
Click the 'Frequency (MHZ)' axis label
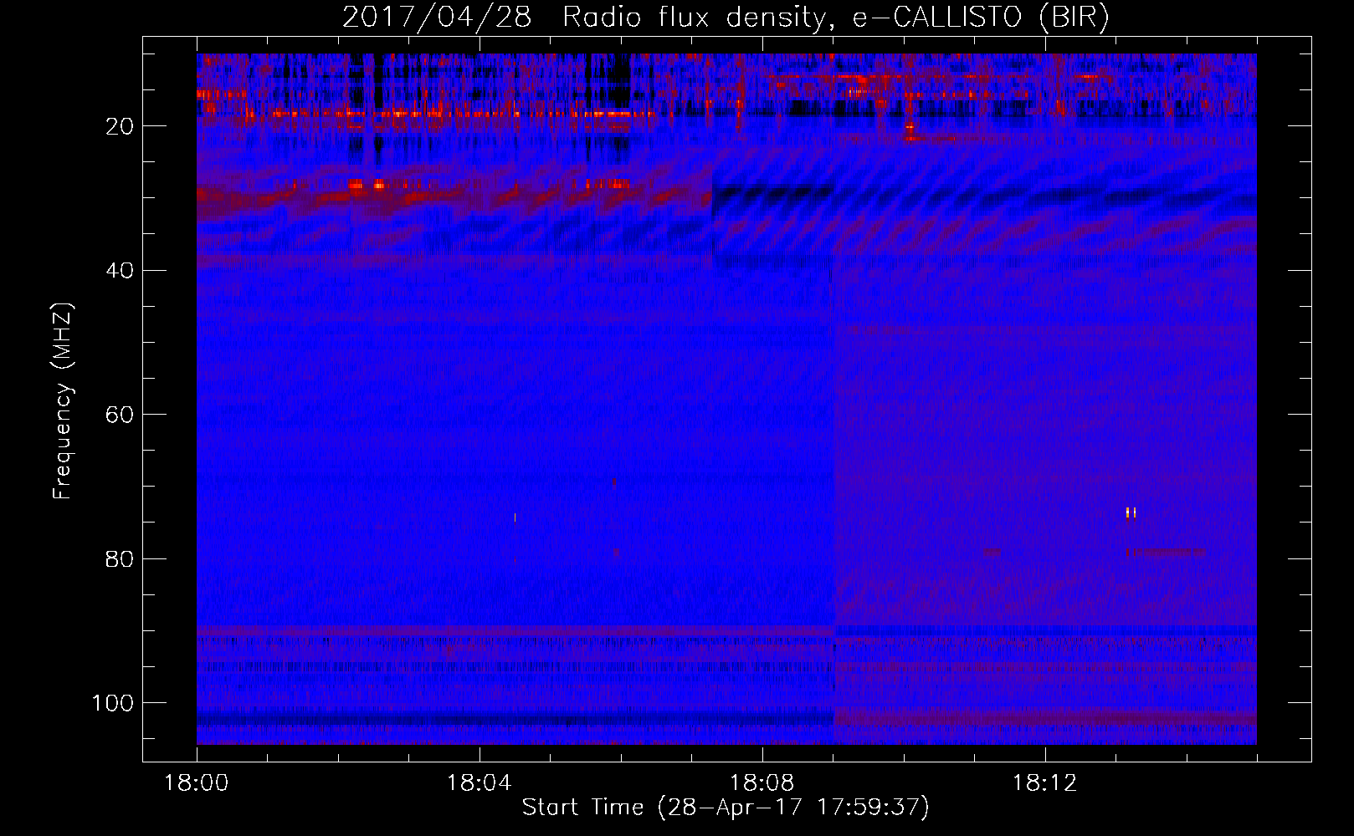tap(63, 401)
